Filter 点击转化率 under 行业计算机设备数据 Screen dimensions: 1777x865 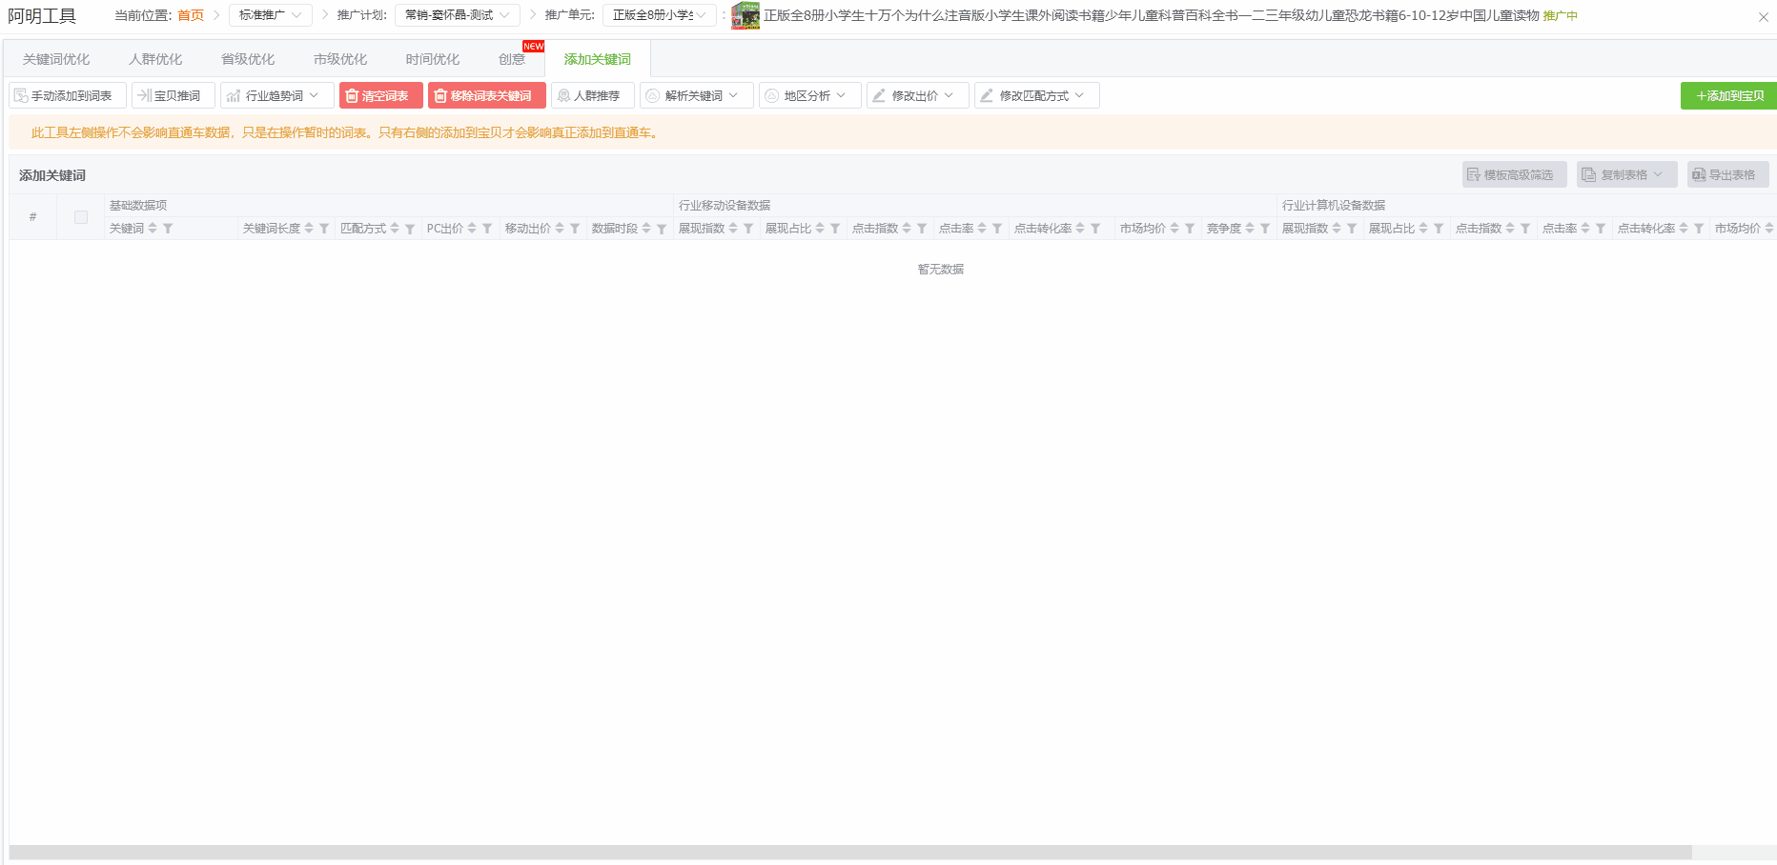coord(1699,229)
